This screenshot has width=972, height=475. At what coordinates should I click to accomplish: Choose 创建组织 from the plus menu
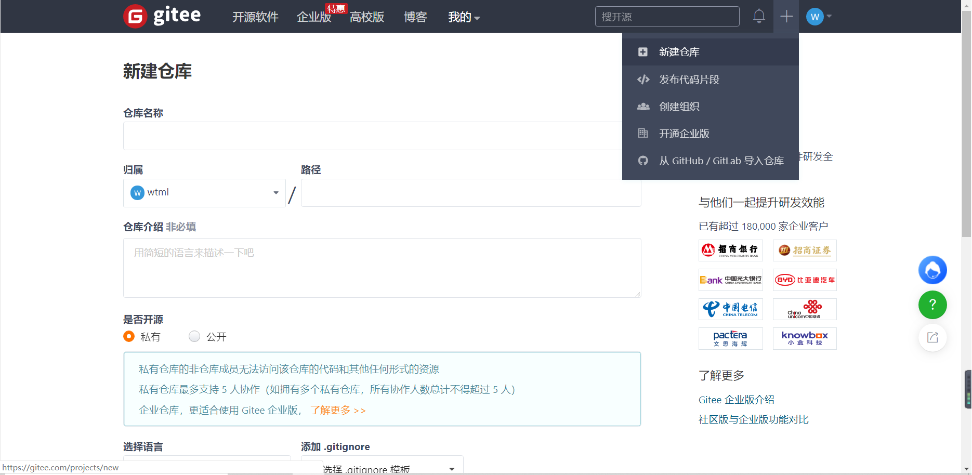[711, 107]
